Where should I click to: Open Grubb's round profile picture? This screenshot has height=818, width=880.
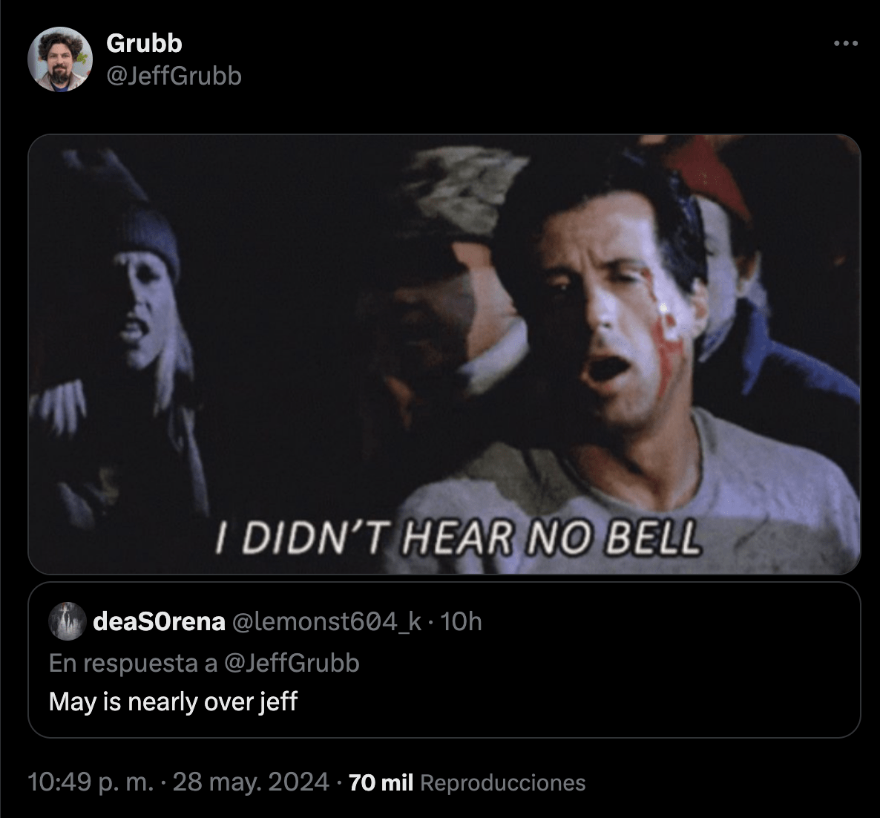tap(60, 59)
